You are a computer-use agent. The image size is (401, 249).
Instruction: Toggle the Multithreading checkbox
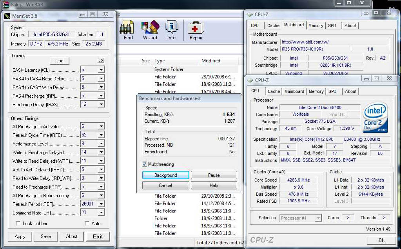[145, 164]
